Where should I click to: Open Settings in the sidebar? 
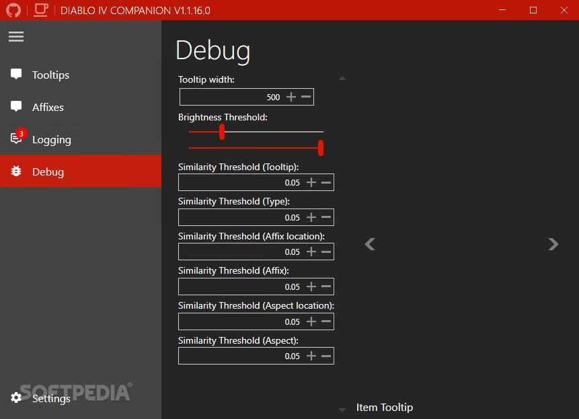tap(81, 398)
